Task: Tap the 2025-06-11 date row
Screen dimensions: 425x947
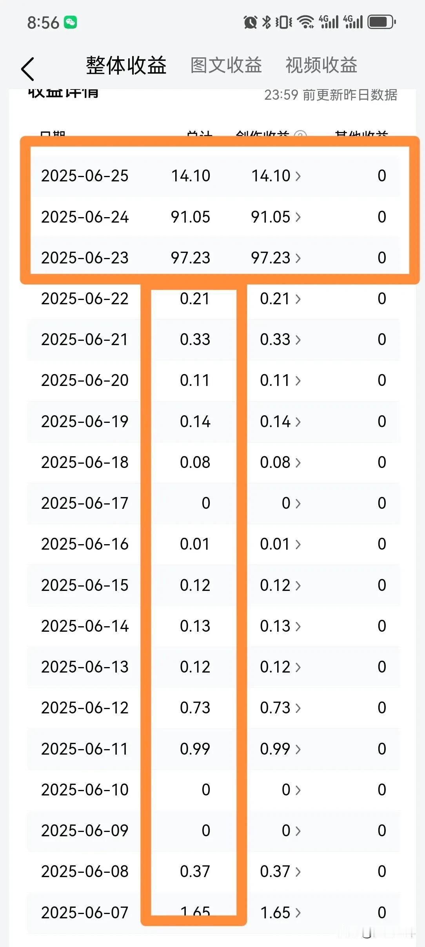Action: 214,749
